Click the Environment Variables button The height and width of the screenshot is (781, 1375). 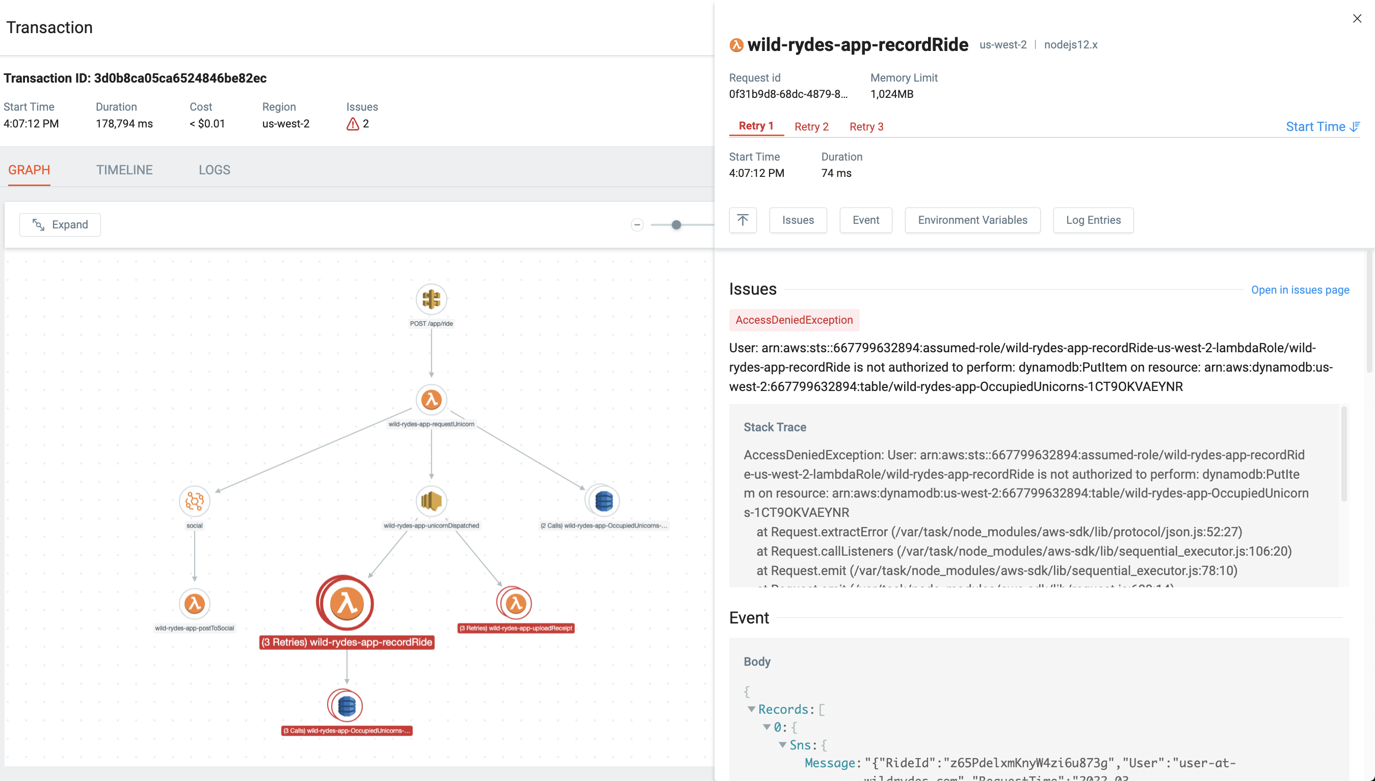pos(972,220)
